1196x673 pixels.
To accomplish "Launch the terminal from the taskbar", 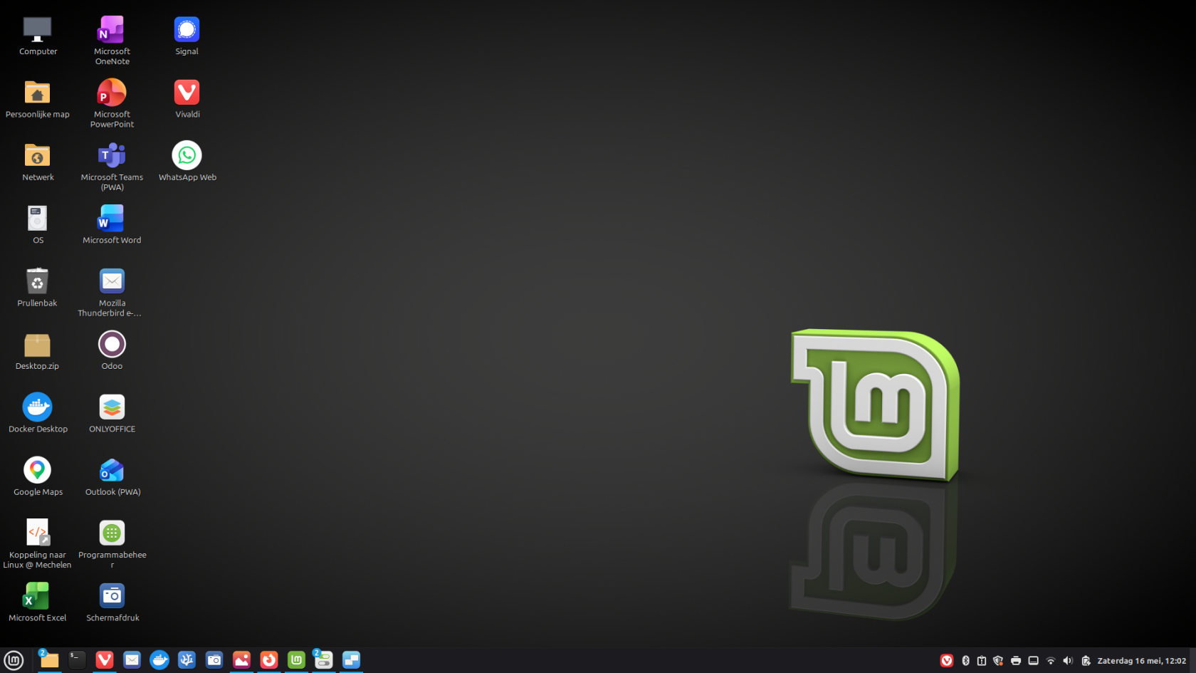I will coord(77,660).
